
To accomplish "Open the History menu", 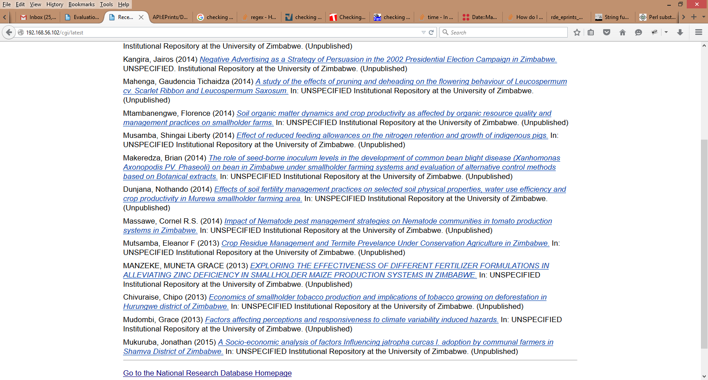I will click(55, 4).
